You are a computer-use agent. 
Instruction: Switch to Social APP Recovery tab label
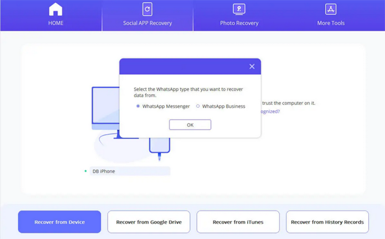pos(147,23)
